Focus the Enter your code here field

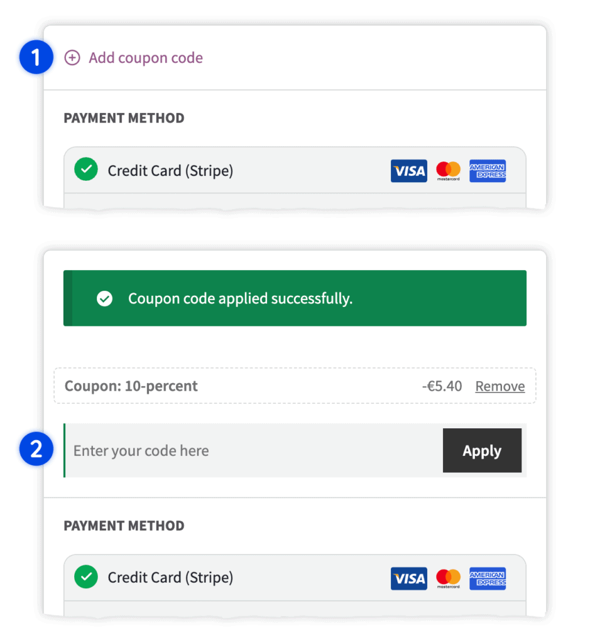pos(254,450)
